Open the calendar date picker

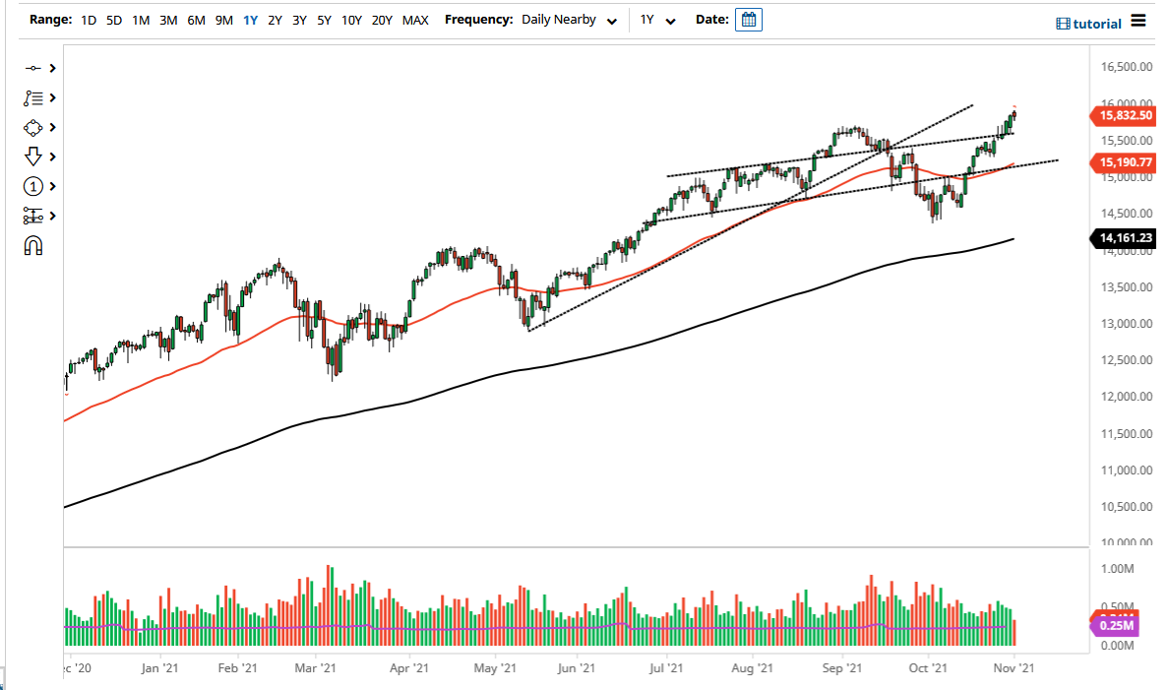click(749, 19)
